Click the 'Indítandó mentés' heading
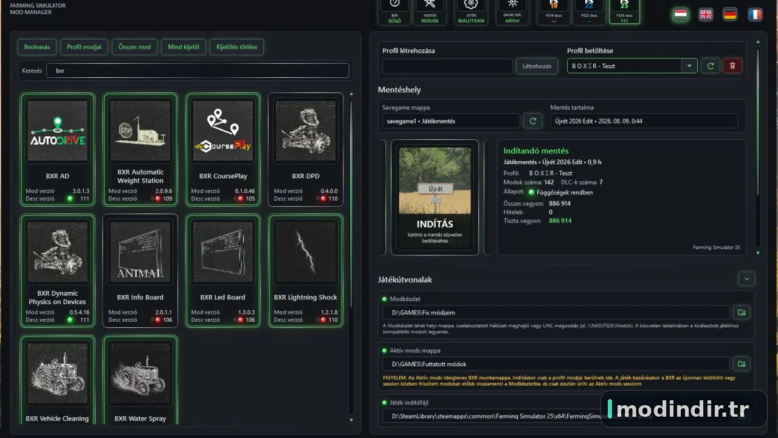778x438 pixels. (536, 151)
